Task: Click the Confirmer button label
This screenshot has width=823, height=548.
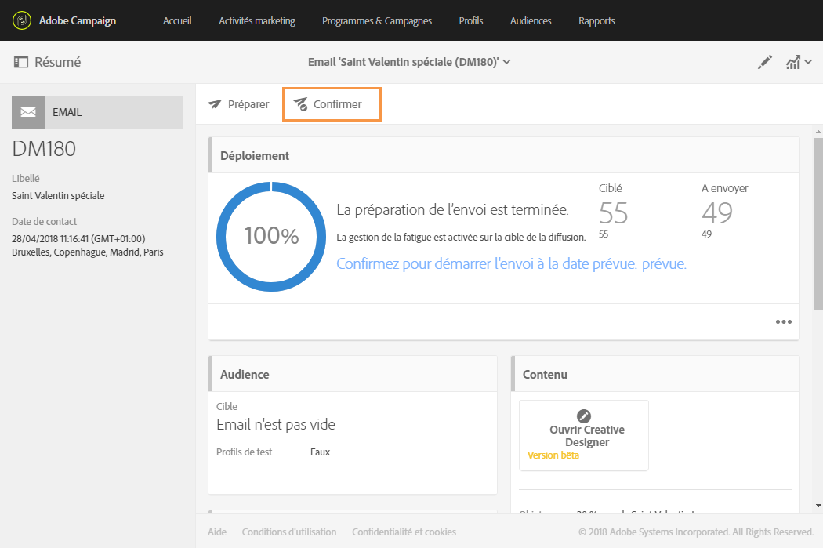Action: tap(338, 104)
